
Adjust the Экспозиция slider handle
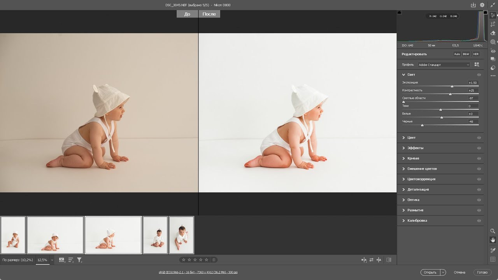pos(452,86)
